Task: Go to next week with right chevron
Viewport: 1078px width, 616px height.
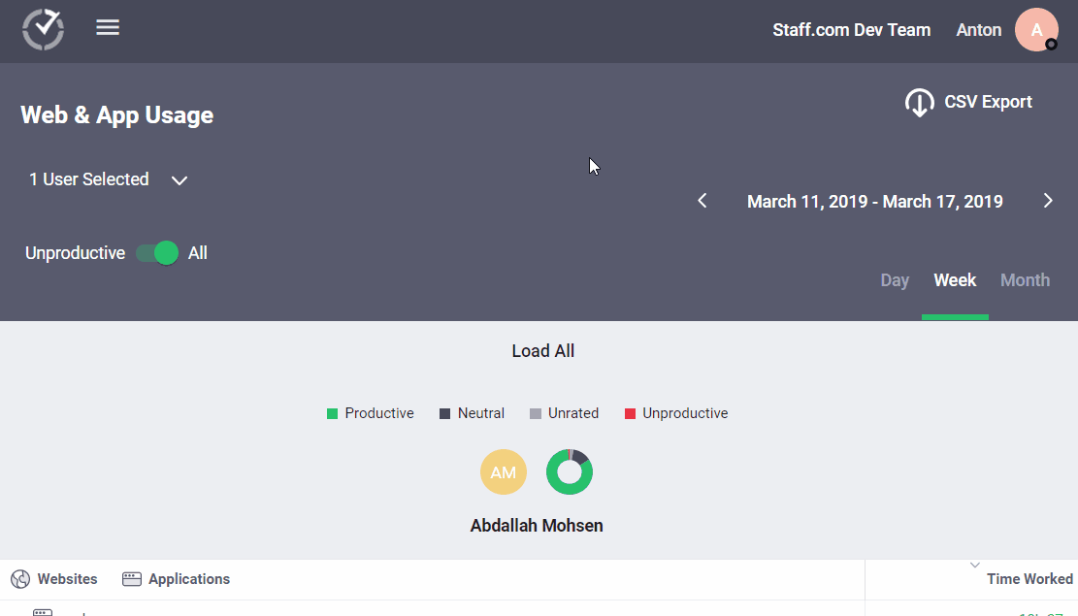Action: (1048, 201)
